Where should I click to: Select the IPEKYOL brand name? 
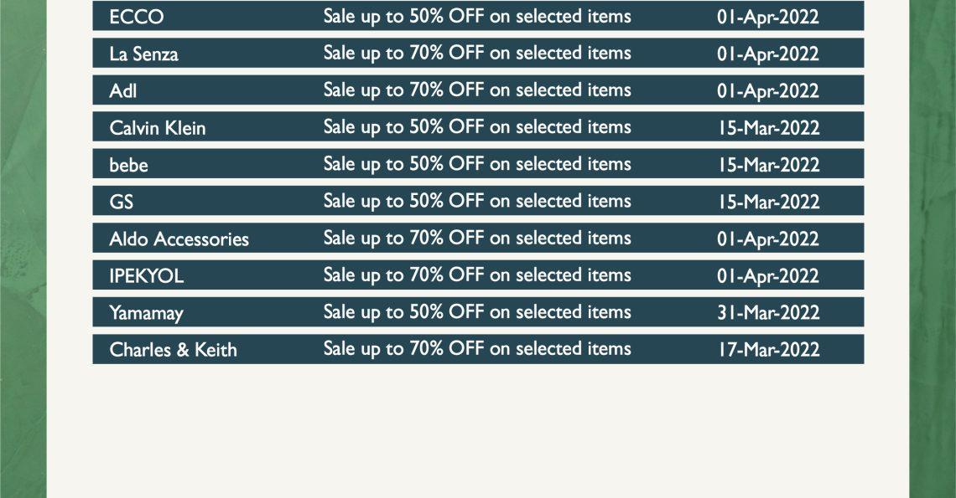point(146,276)
